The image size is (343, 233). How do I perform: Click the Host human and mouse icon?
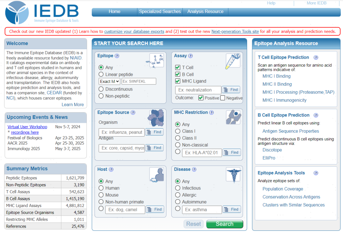coord(157,175)
